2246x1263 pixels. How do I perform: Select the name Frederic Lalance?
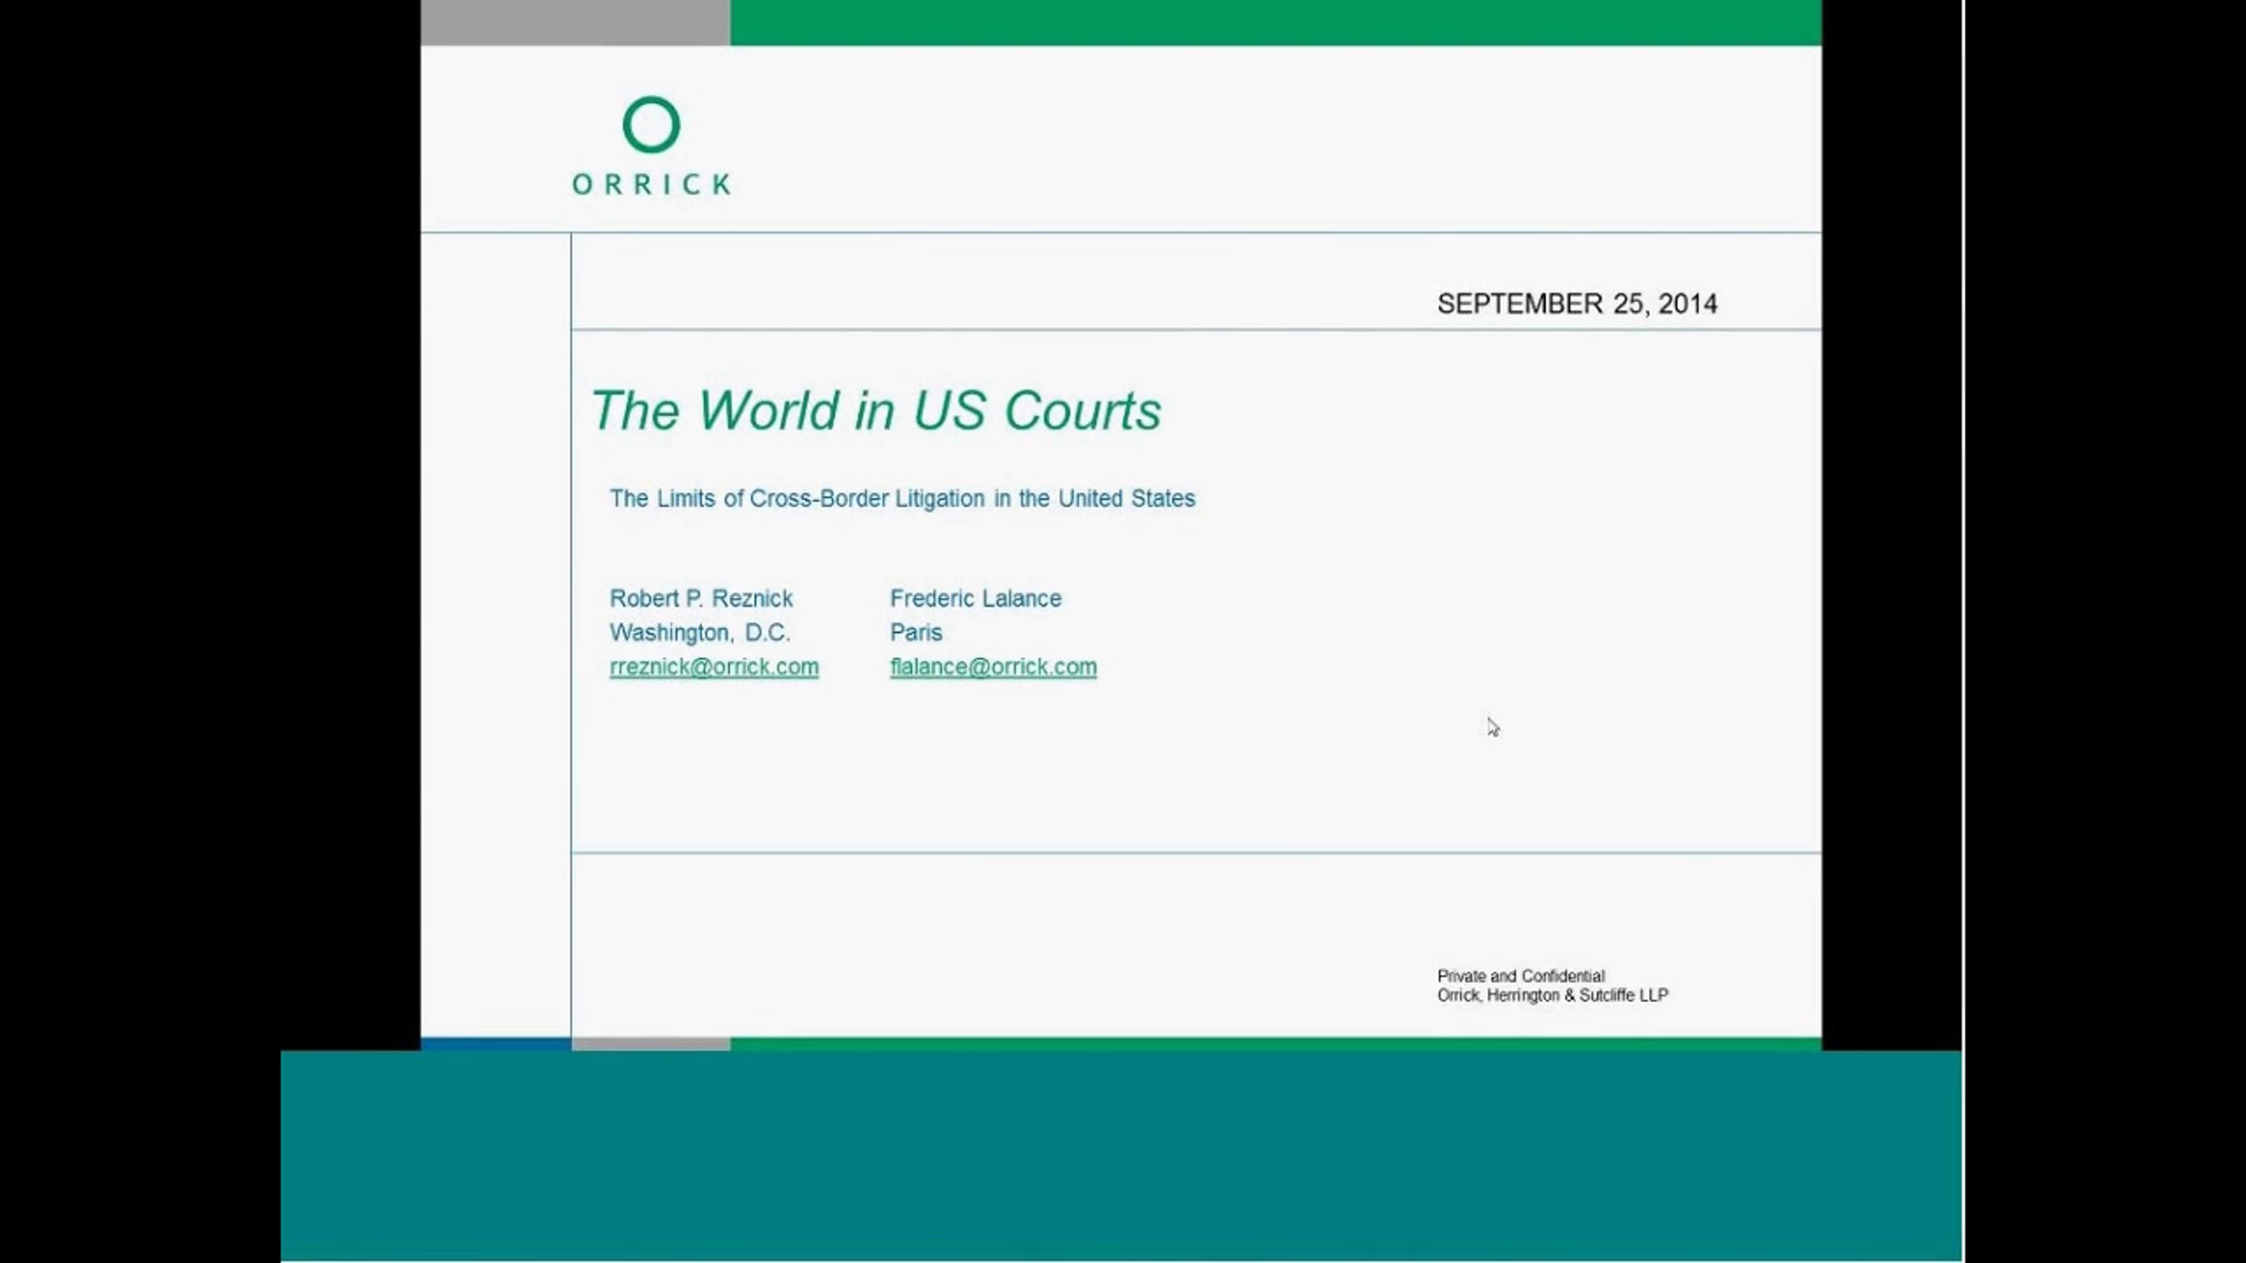(975, 599)
